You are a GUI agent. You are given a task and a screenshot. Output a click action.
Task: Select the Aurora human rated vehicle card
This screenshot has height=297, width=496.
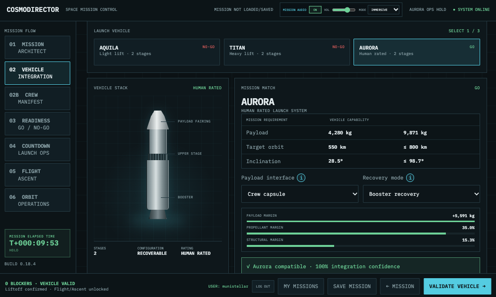[x=417, y=52]
